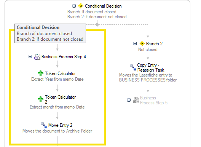This screenshot has width=201, height=147.
Task: Collapse the Conditional Decision activity
Action: click(74, 6)
